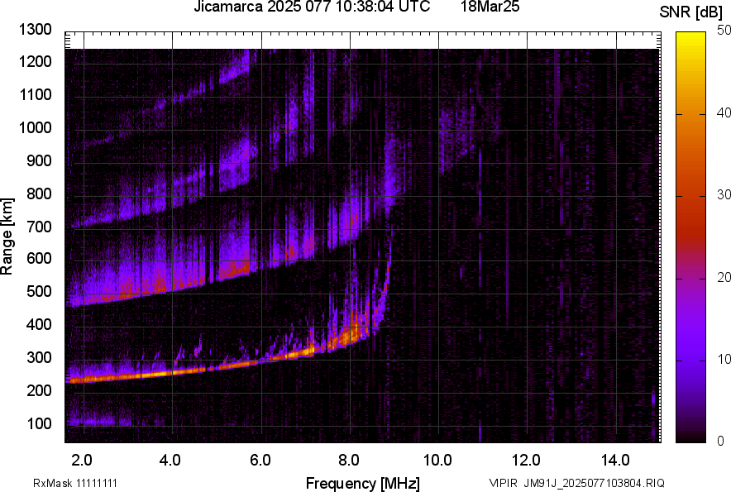Click the range axis tick label 1200
The image size is (731, 492).
tap(35, 61)
